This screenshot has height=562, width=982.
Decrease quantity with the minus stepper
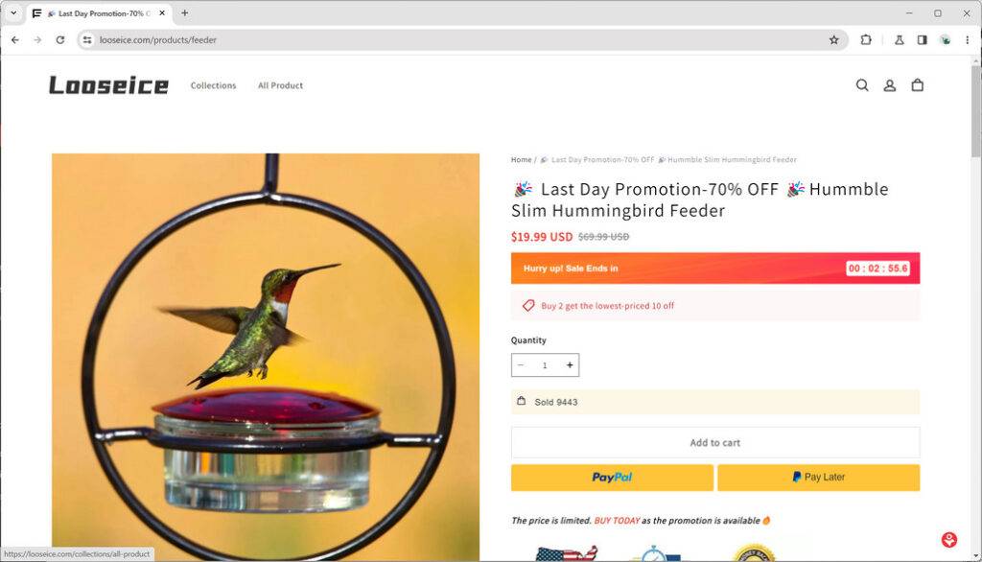pos(521,364)
